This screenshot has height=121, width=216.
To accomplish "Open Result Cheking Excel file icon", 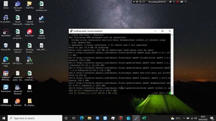I will click(18, 20).
